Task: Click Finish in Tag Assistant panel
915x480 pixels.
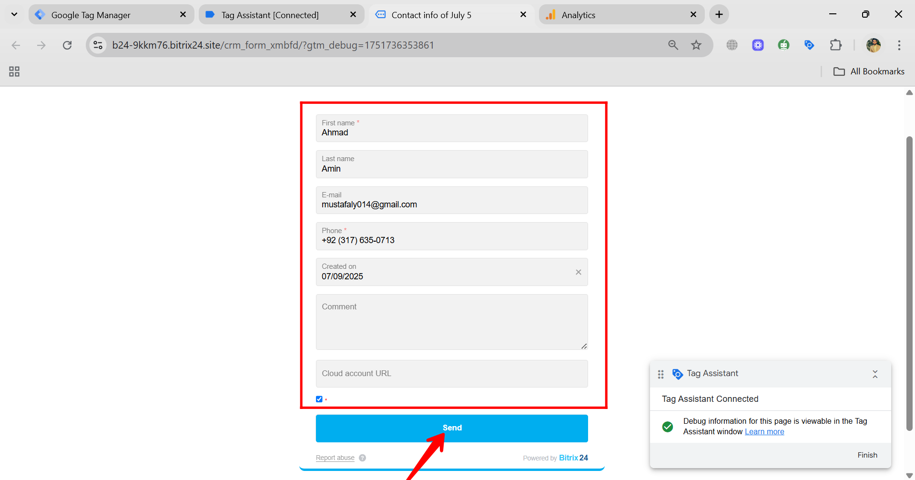Action: click(867, 455)
